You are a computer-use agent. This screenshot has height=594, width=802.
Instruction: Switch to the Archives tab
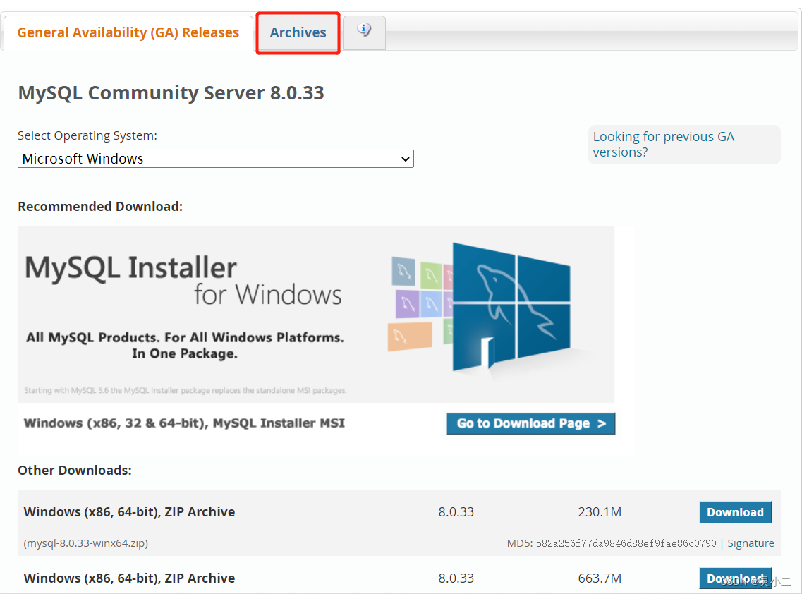(298, 32)
